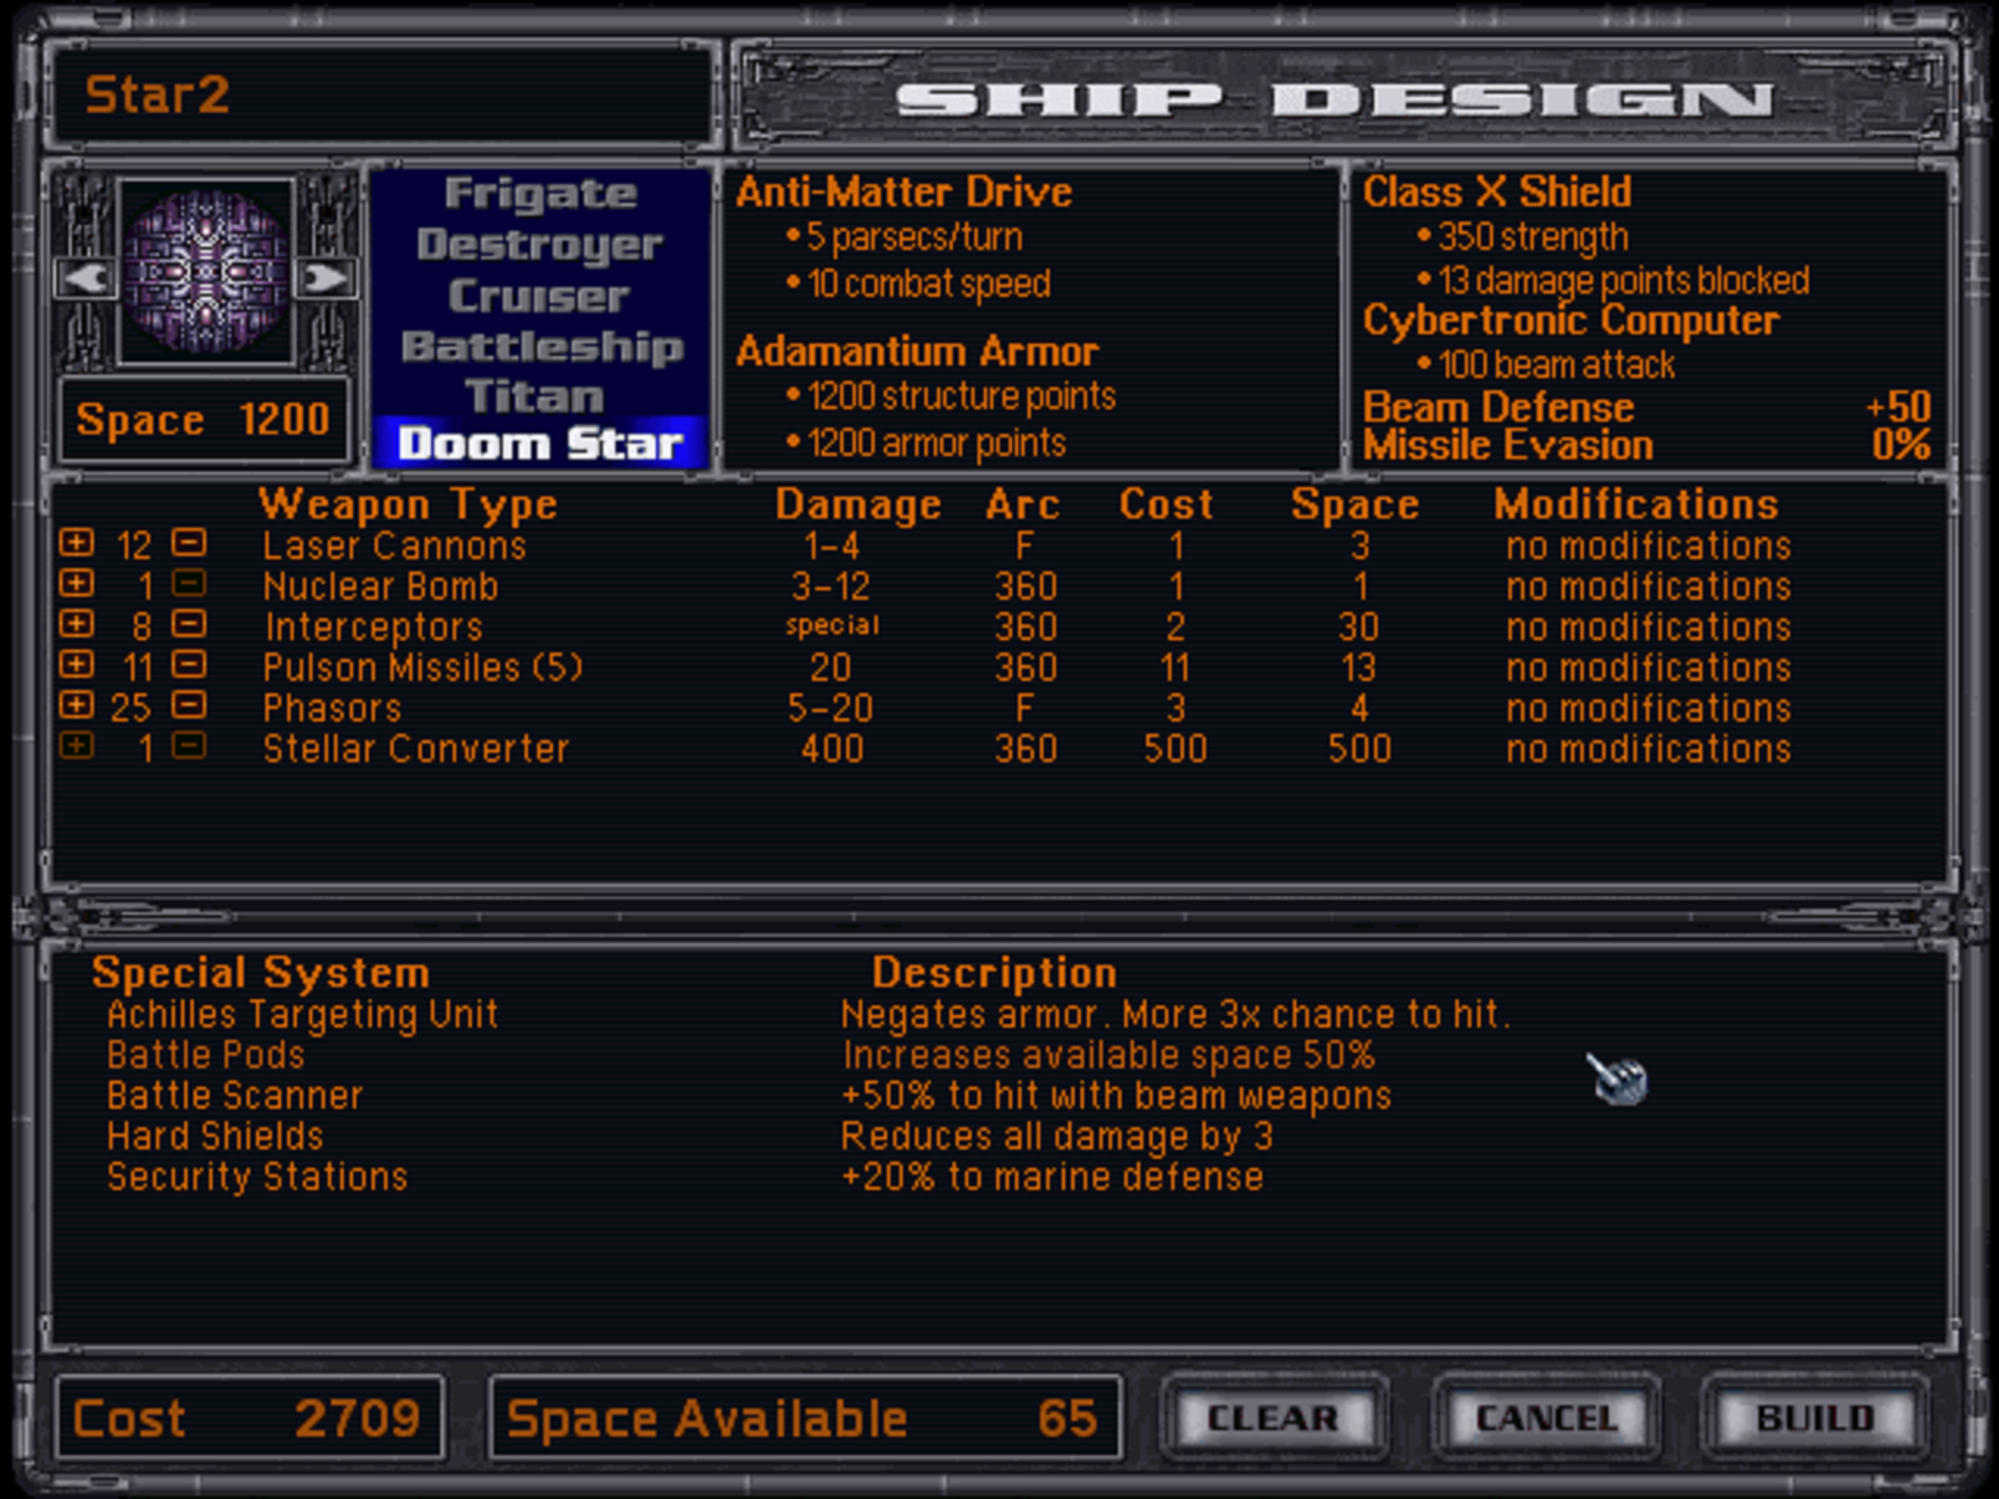
Task: Open the Anti-Matter Drive selection
Action: [x=903, y=193]
